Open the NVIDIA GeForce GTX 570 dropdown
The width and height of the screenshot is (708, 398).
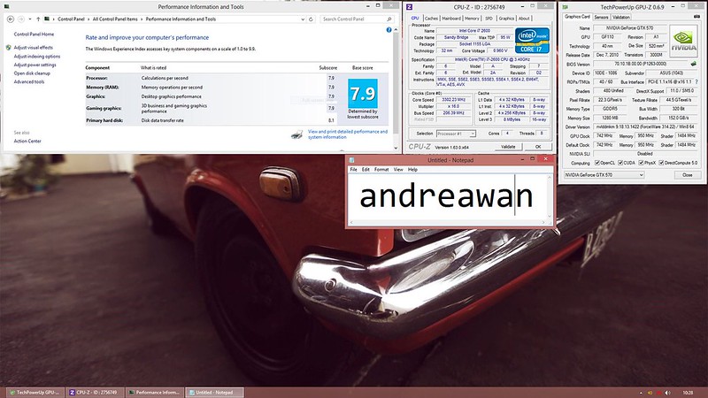[604, 174]
